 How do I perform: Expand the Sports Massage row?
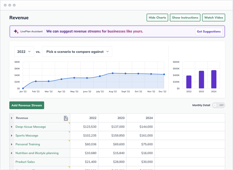(x=12, y=136)
